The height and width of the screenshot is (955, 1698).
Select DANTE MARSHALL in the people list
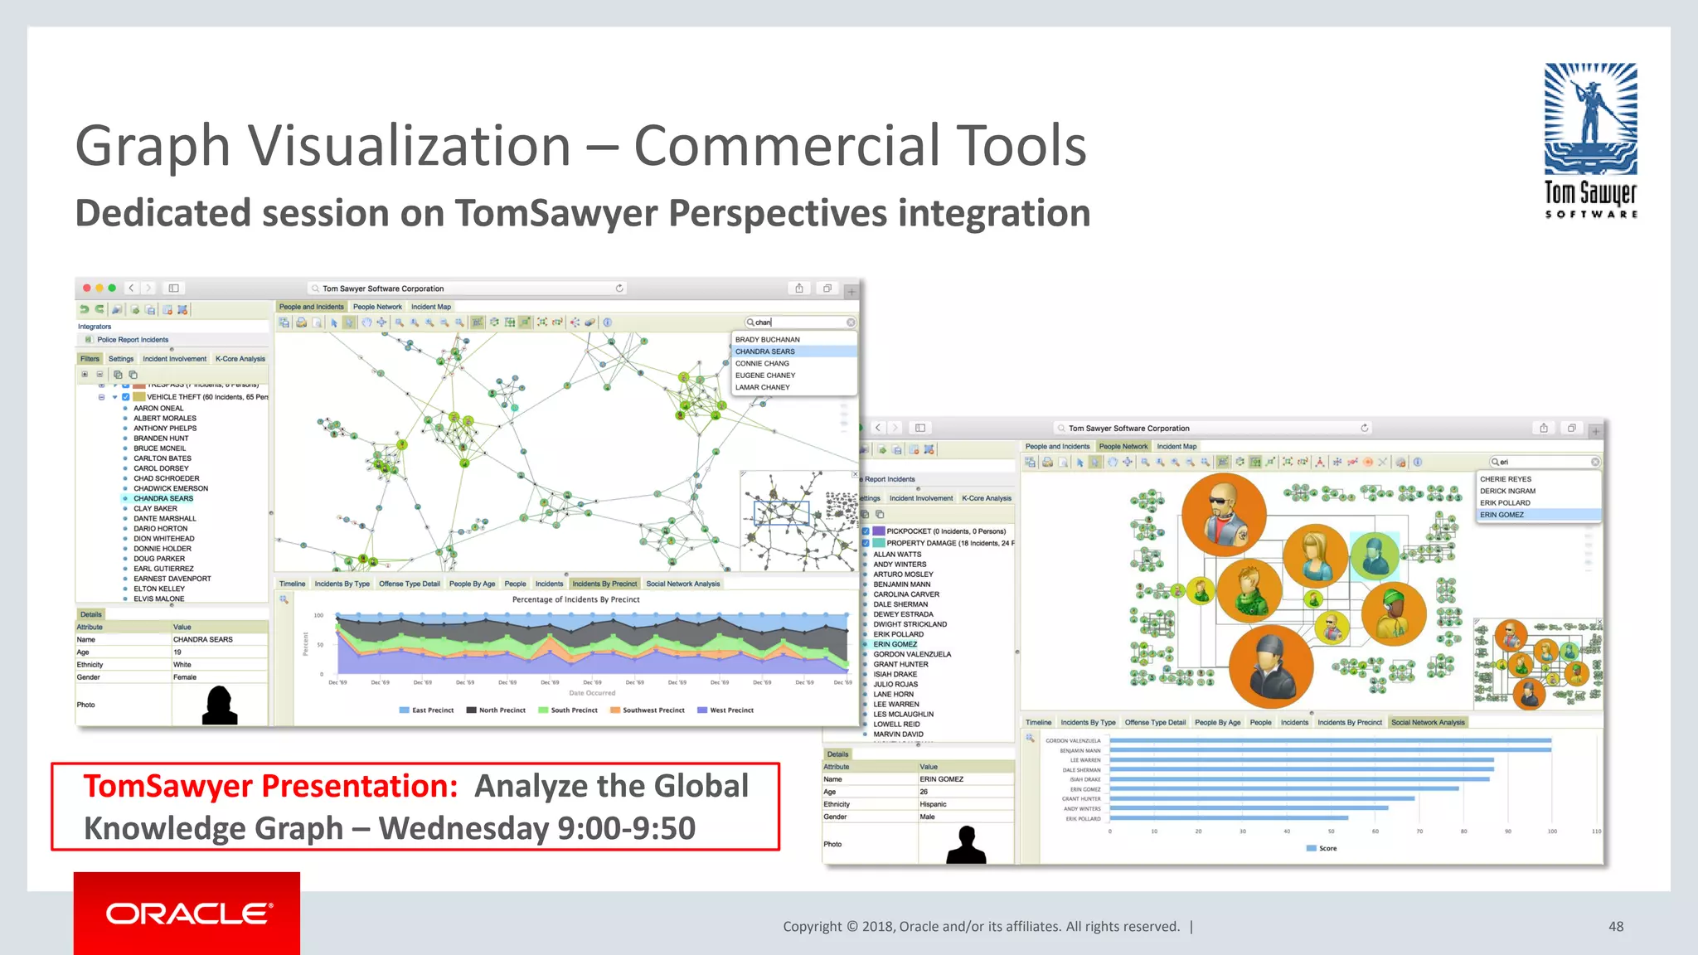165,519
